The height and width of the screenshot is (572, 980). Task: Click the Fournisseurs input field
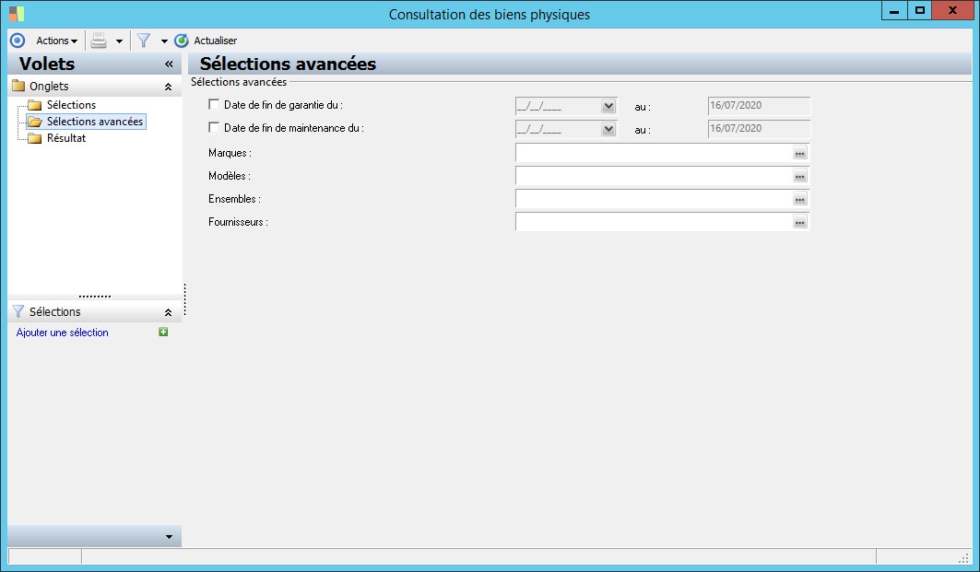pyautogui.click(x=653, y=222)
